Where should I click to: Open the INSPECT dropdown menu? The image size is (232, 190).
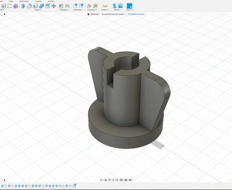click(105, 10)
